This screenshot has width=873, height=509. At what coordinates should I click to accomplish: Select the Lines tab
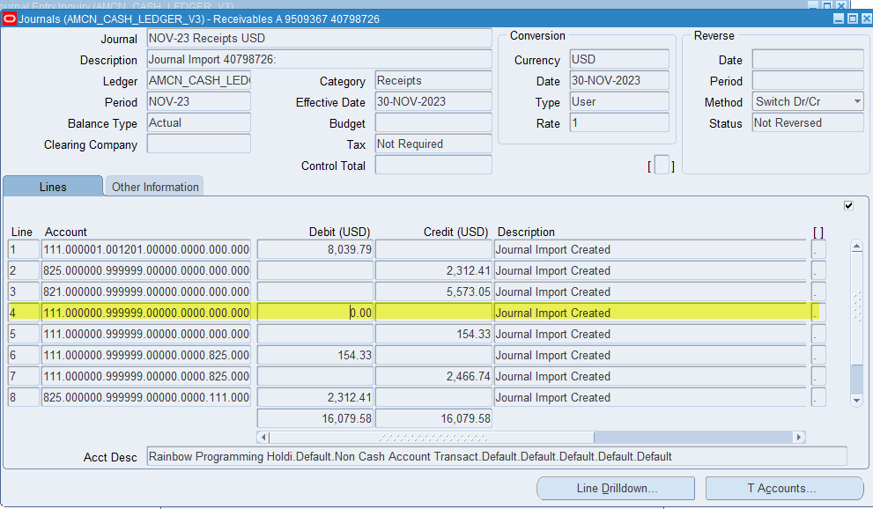coord(53,186)
